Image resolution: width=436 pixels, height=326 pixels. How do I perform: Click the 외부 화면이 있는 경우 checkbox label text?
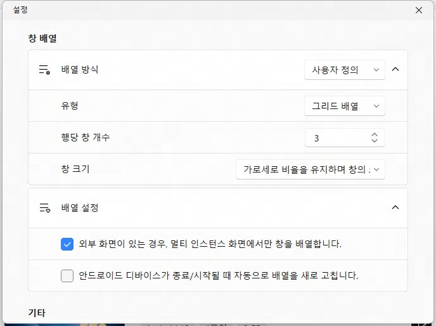tap(210, 244)
